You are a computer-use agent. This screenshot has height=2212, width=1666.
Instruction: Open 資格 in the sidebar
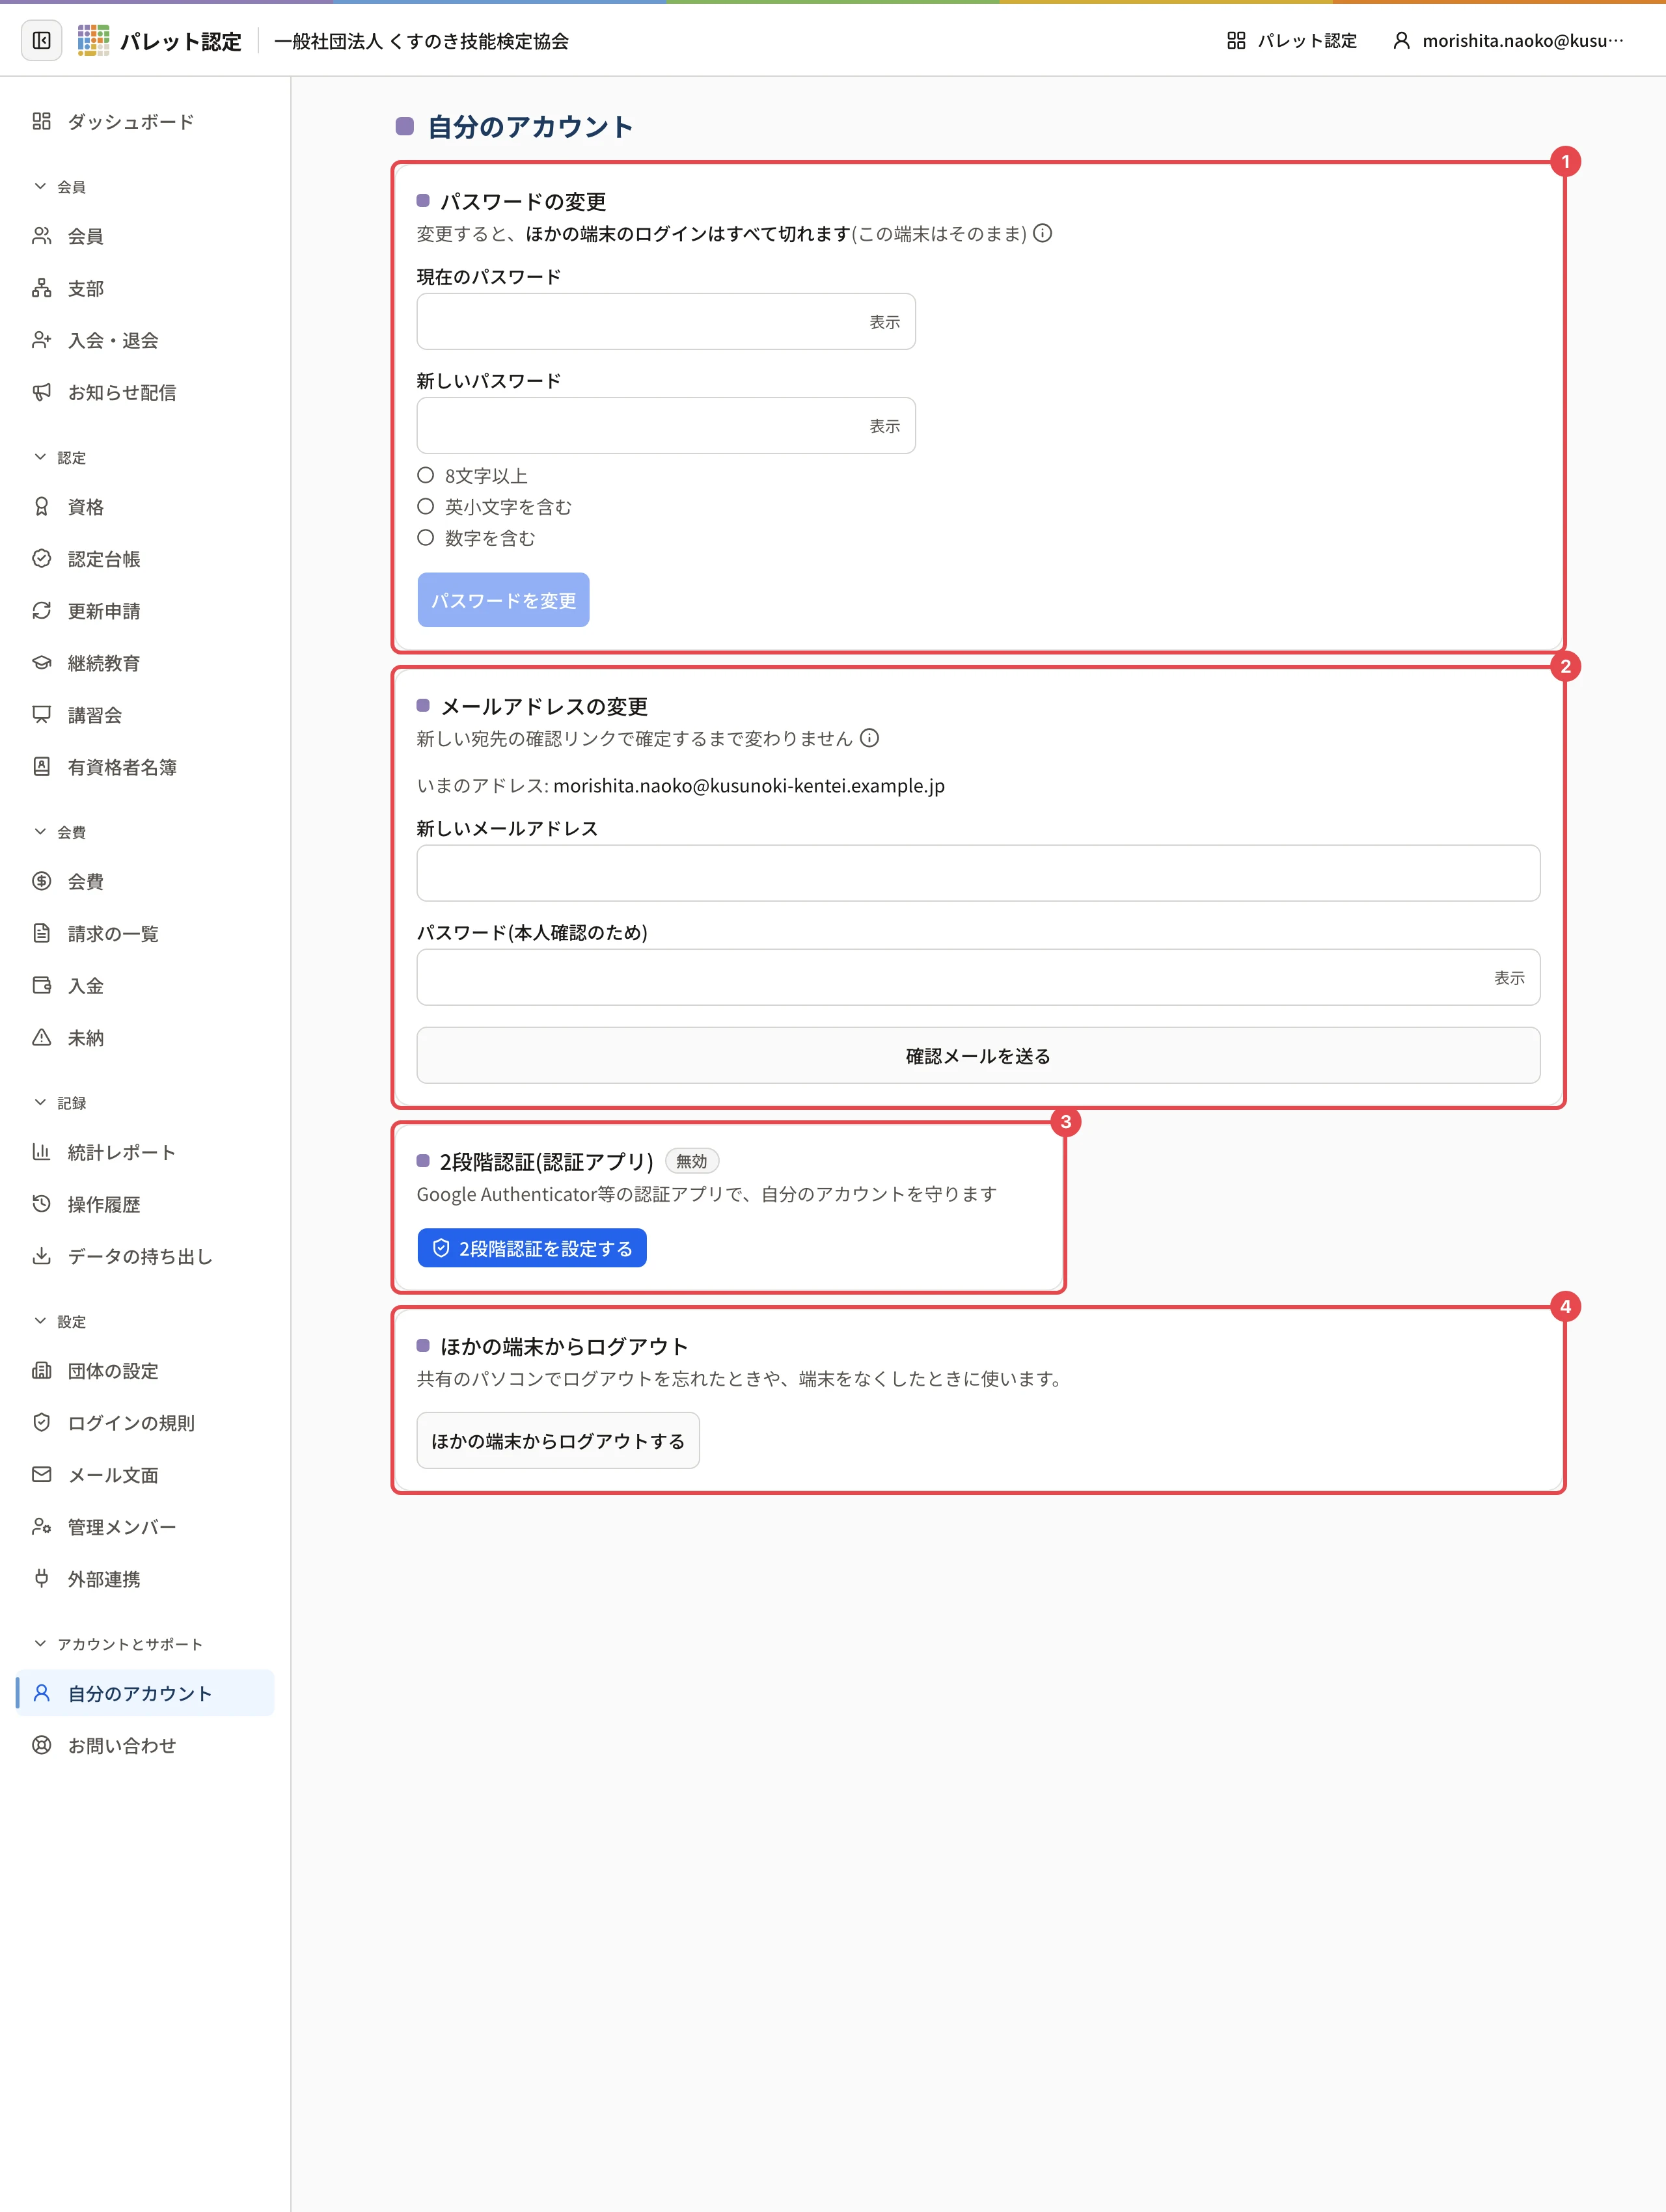pos(145,507)
